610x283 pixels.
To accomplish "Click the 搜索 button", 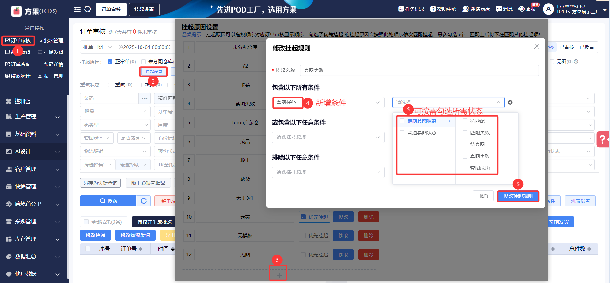I will pos(108,201).
